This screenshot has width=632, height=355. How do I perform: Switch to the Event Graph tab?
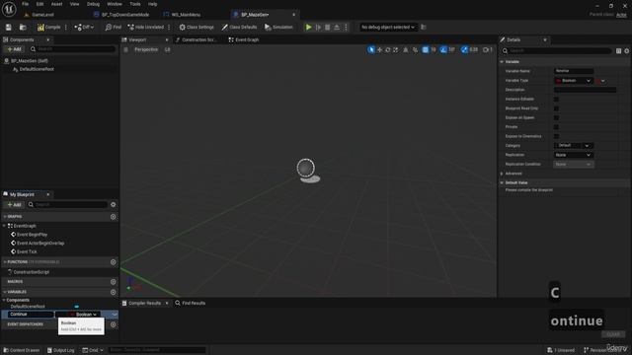click(244, 39)
